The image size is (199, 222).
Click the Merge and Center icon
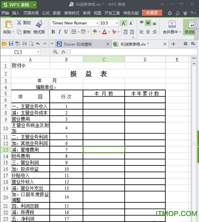tap(172, 24)
